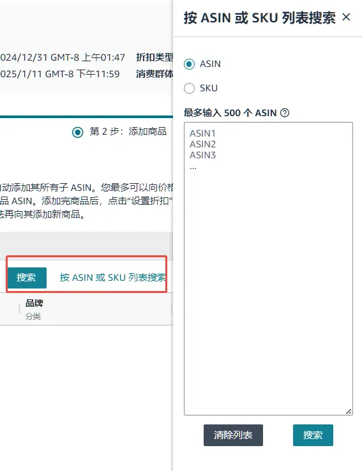Grab the text area resize handle corner

click(x=349, y=412)
